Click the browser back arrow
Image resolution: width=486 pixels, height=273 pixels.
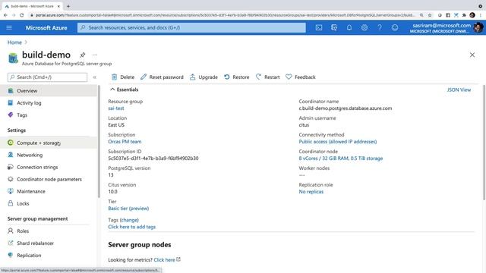(x=5, y=15)
